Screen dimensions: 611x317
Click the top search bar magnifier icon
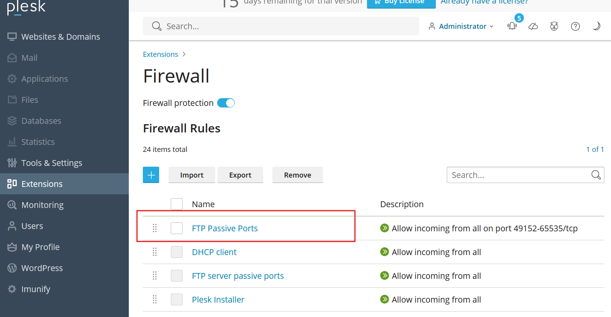pyautogui.click(x=157, y=26)
